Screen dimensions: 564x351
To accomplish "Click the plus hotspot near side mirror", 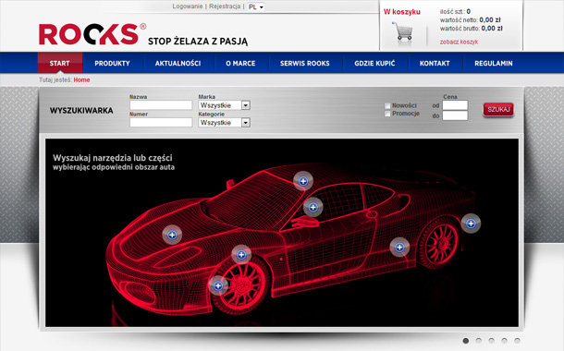I will (313, 207).
